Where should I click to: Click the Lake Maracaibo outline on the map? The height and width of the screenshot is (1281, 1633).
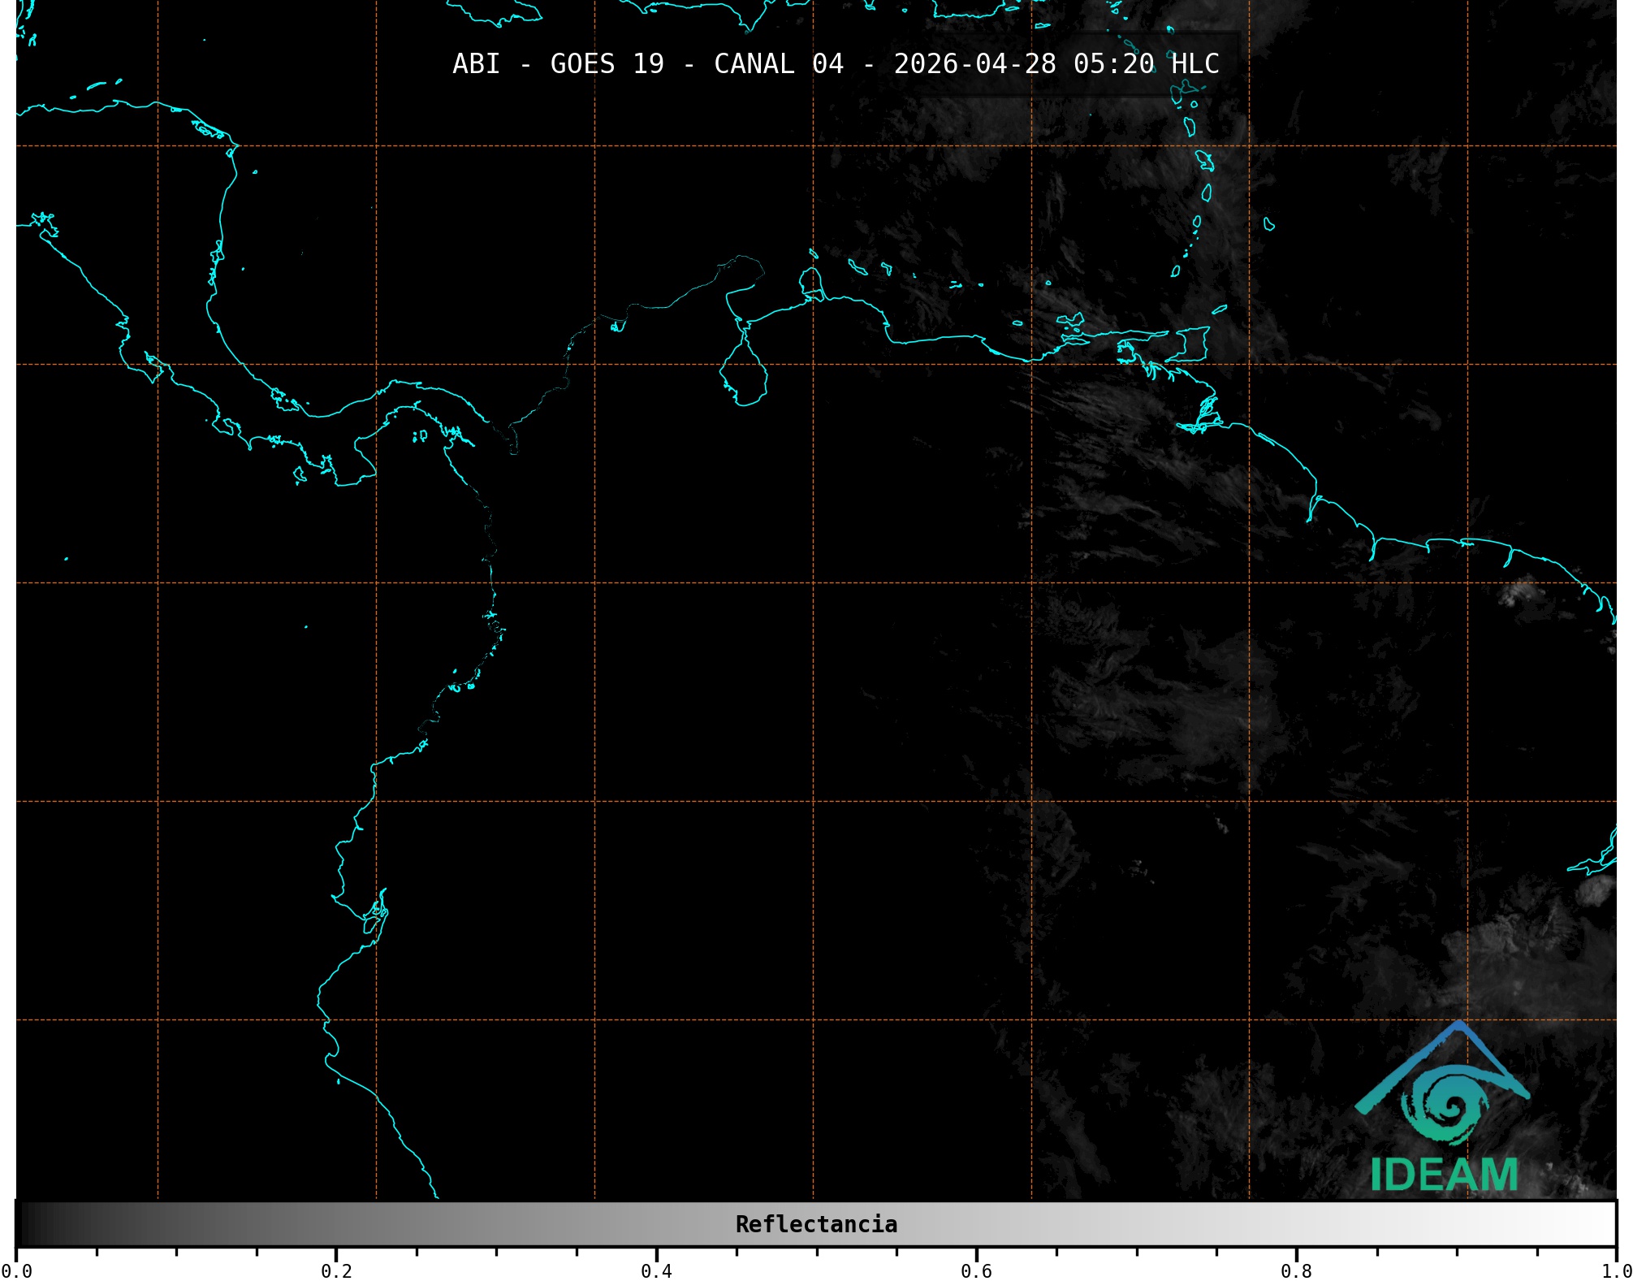(x=743, y=375)
